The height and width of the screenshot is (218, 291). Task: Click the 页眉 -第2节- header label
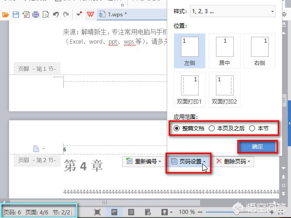[37, 160]
